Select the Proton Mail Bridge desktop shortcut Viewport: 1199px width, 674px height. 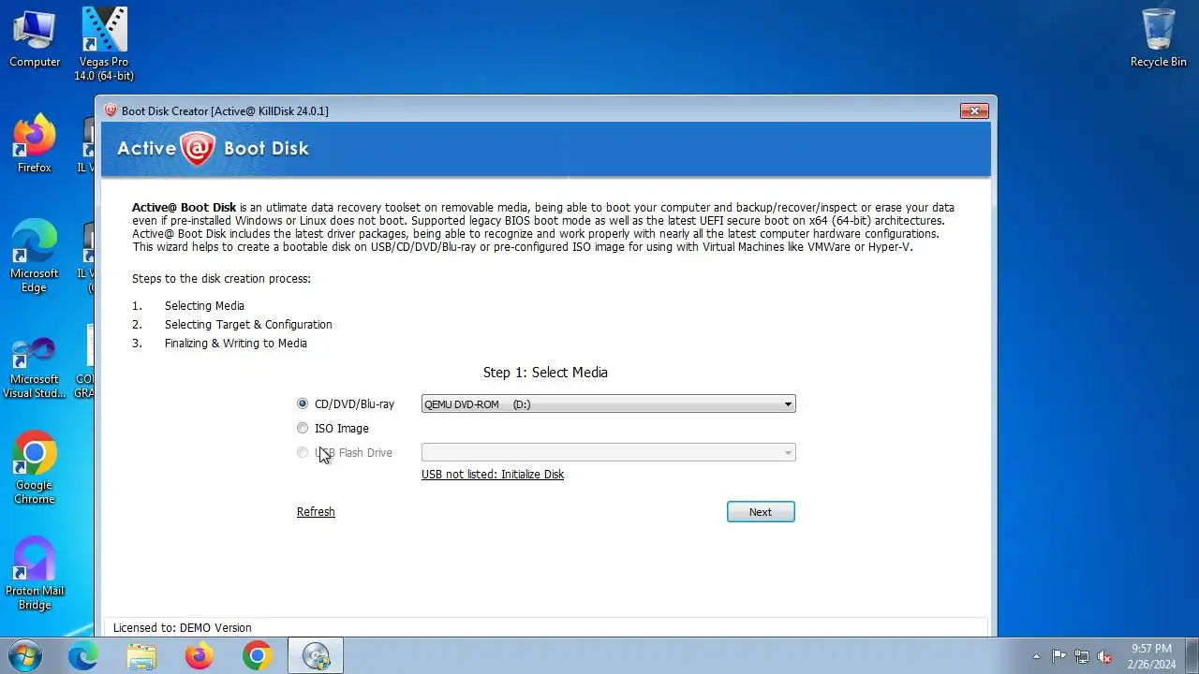35,574
